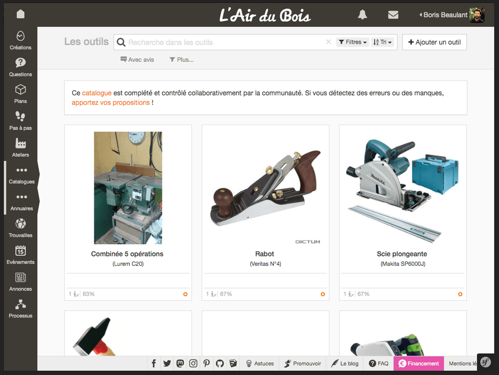Open the Pinterest page icon
499x375 pixels.
(x=207, y=363)
